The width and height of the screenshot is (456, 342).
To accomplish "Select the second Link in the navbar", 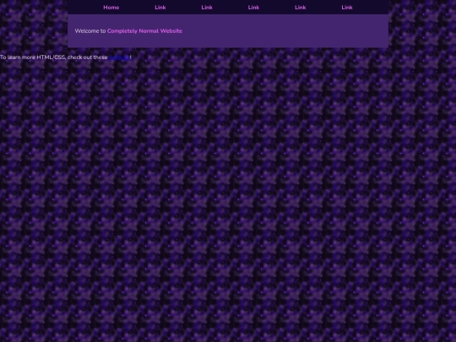I will click(207, 8).
